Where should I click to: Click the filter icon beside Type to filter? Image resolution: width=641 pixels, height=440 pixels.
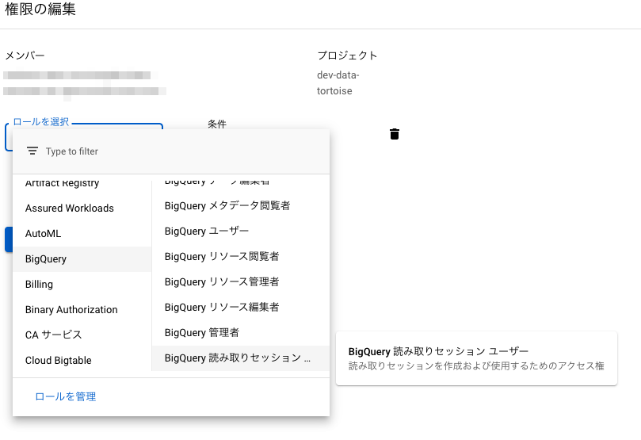pos(32,151)
